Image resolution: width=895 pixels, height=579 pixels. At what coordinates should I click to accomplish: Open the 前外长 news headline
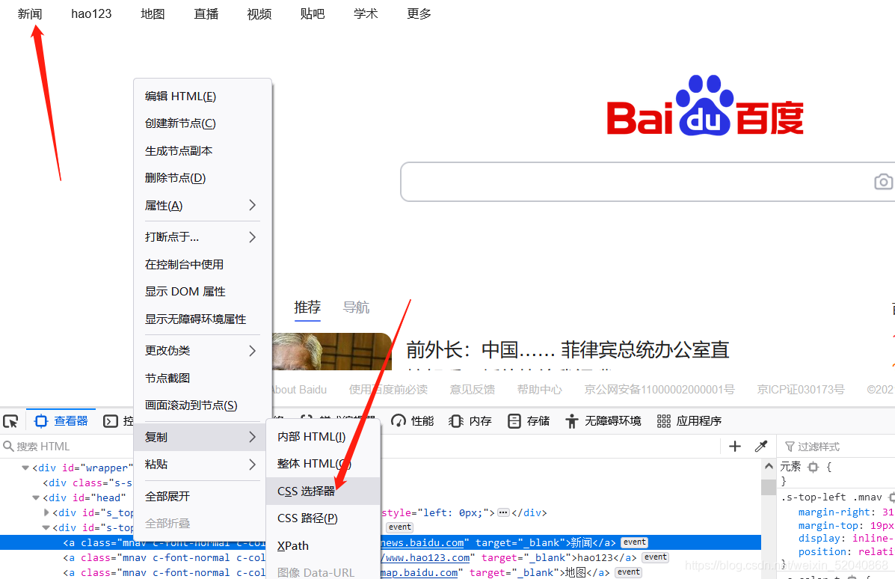[568, 349]
